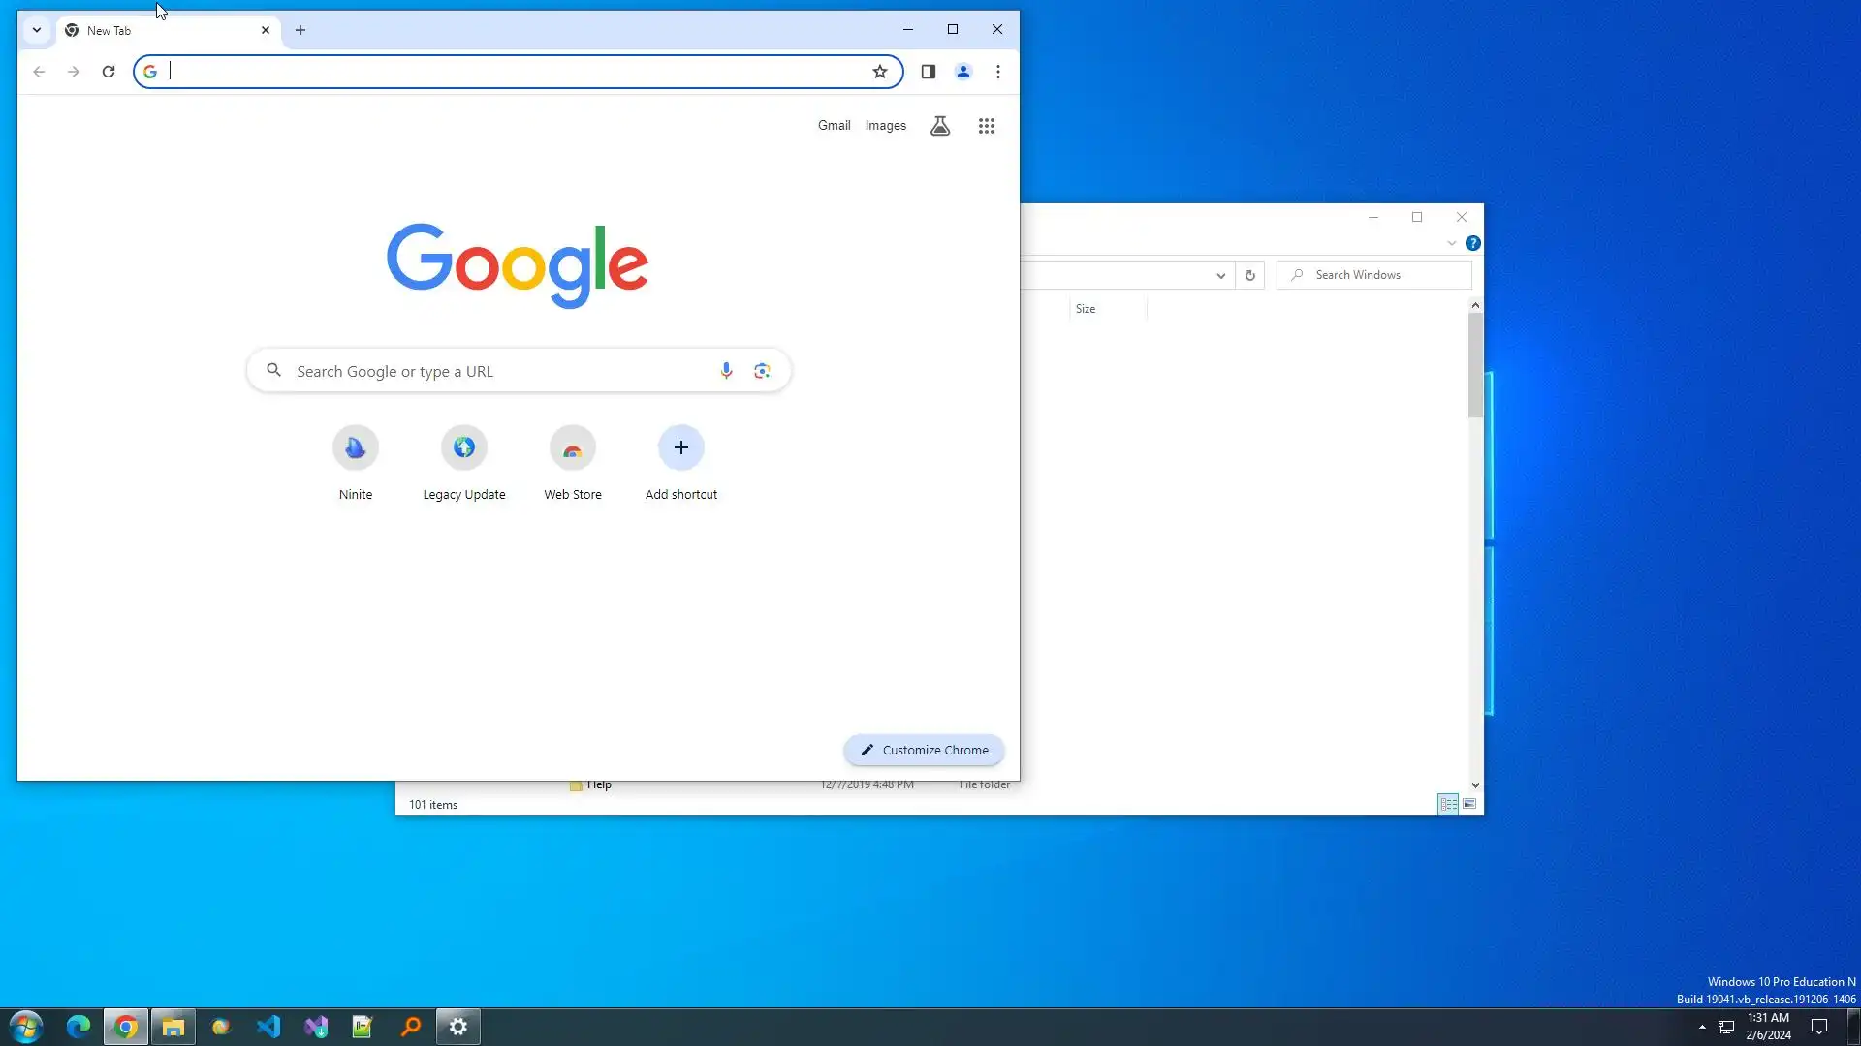Click Add shortcut tile

681,448
